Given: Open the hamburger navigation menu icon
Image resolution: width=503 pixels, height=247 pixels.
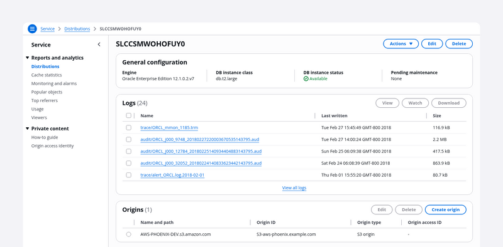Looking at the screenshot, I should pyautogui.click(x=32, y=29).
